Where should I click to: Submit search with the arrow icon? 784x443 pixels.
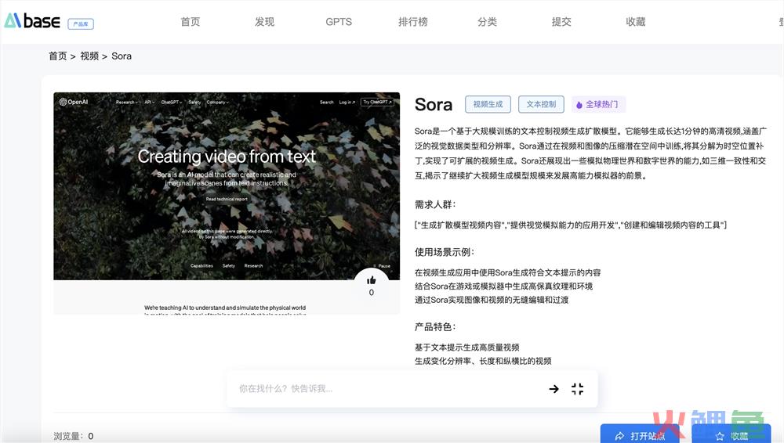coord(554,388)
